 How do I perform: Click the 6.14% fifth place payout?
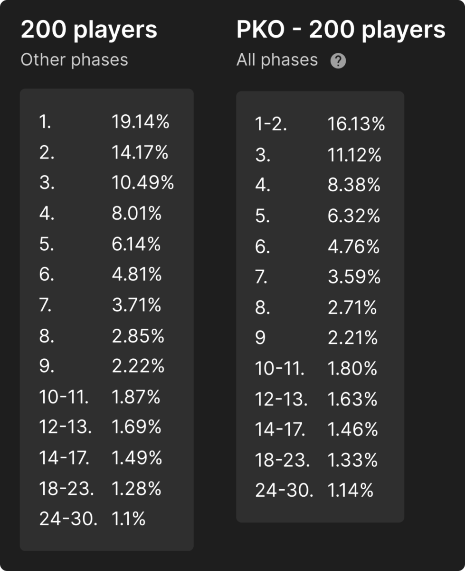(136, 244)
